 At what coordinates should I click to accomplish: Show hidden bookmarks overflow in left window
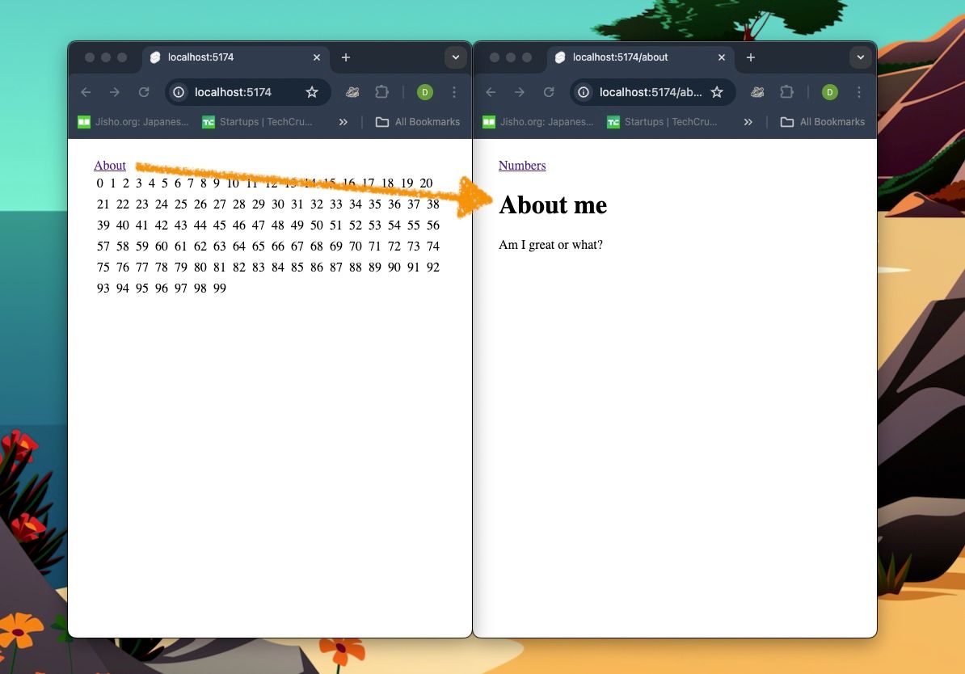tap(343, 122)
